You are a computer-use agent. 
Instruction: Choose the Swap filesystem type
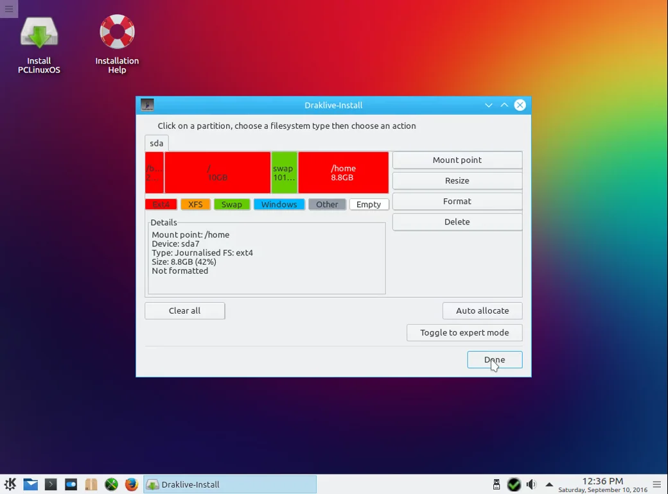[x=232, y=204]
